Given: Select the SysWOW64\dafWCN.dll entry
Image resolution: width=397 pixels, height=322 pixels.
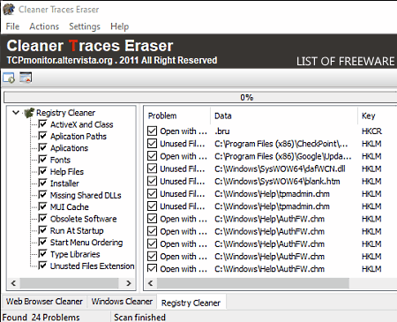Looking at the screenshot, I should coord(280,168).
